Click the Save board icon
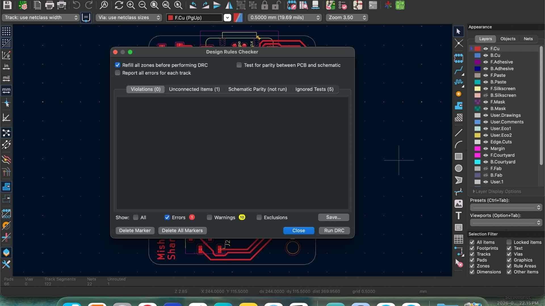 tap(7, 5)
